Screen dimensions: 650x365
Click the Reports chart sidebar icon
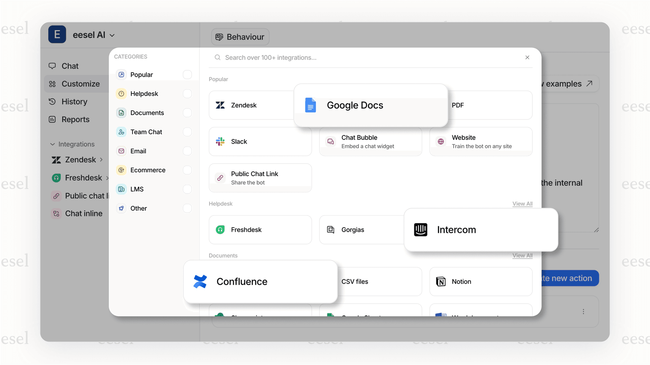pos(52,119)
